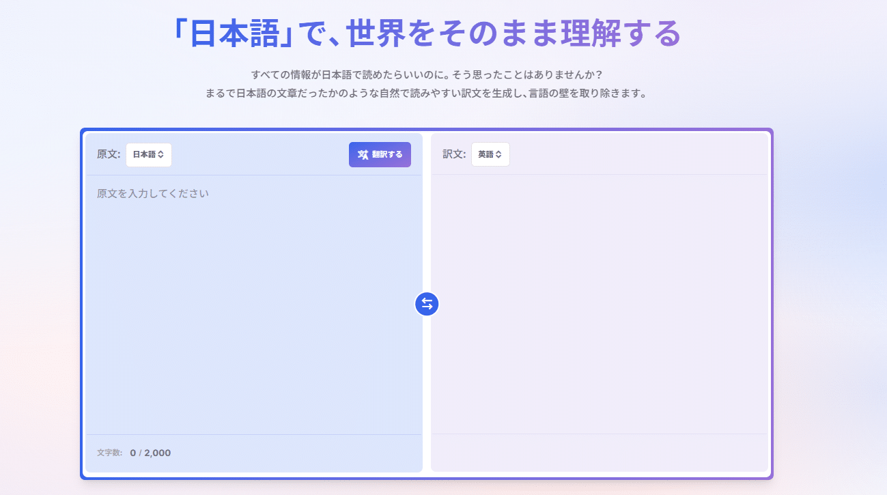The width and height of the screenshot is (887, 495).
Task: Click the 0 / 2,000 character counter
Action: (x=150, y=453)
